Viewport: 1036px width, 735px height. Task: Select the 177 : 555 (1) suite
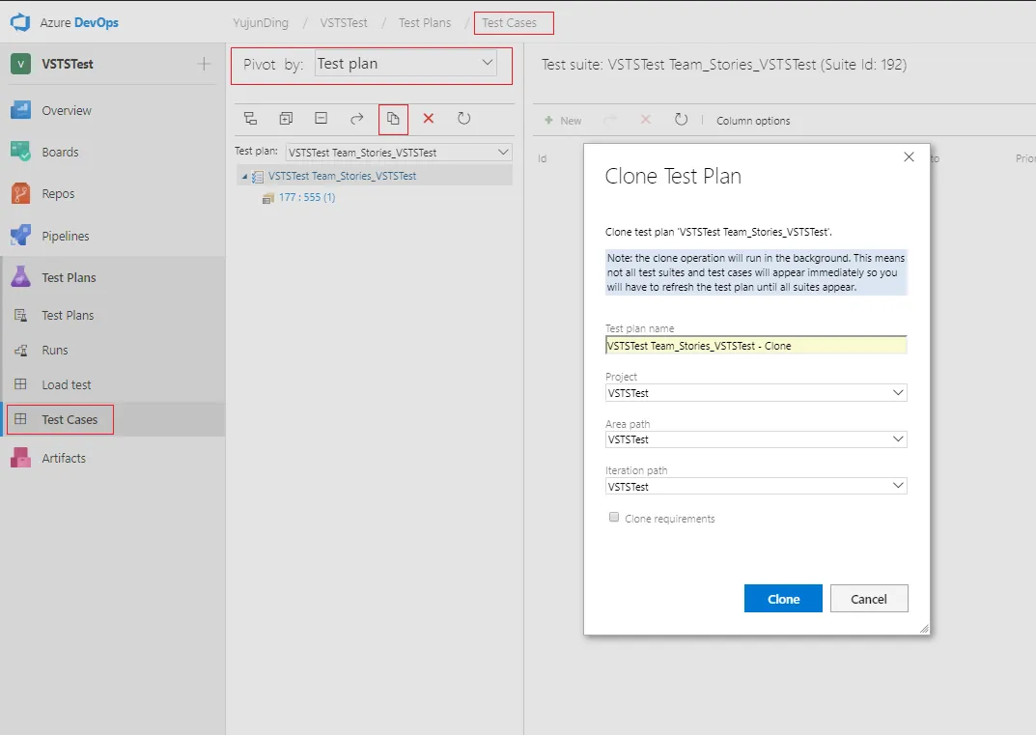pos(307,197)
